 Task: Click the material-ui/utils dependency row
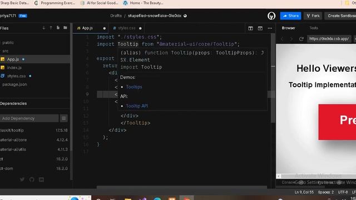34,149
